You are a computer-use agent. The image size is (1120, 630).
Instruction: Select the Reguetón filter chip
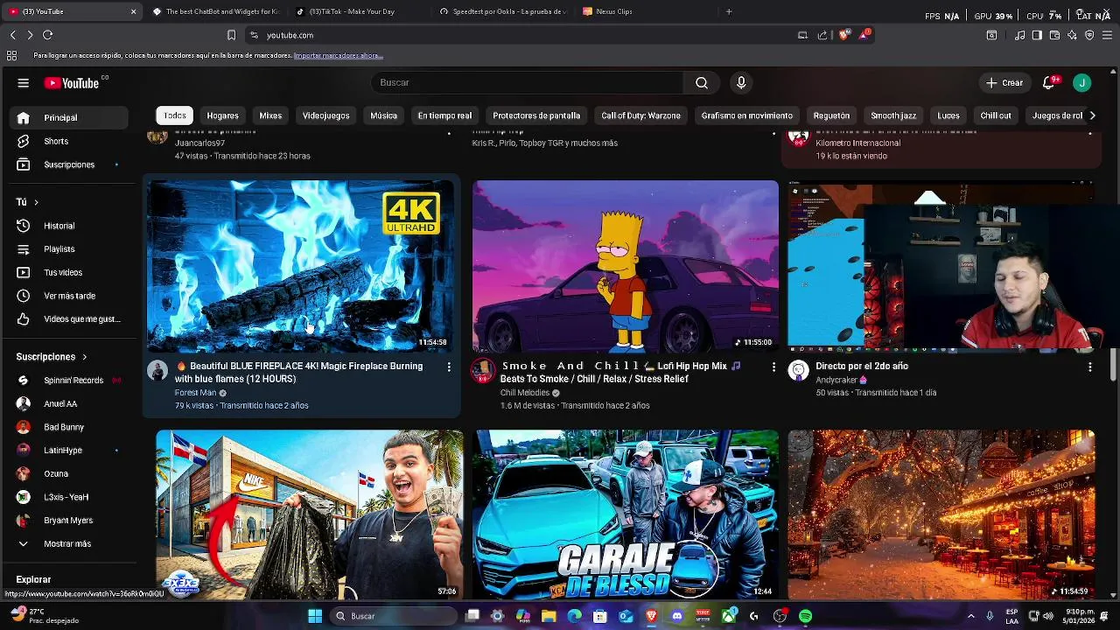[831, 115]
